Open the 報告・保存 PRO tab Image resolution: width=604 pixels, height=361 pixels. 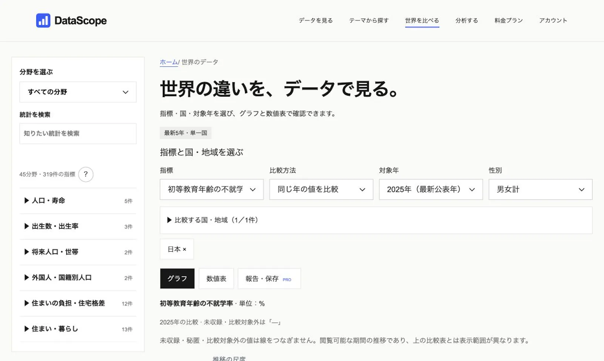click(269, 278)
